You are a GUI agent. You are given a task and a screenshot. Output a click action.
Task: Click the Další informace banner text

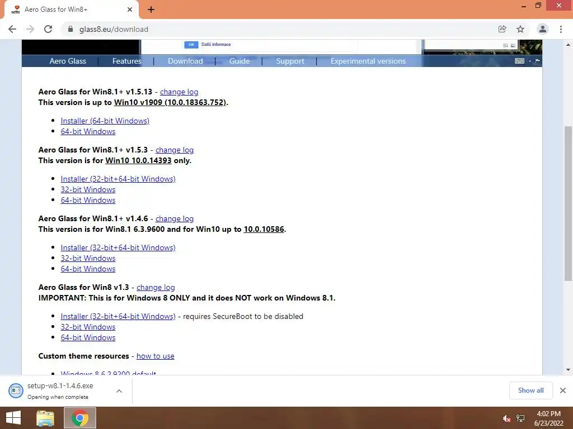216,45
